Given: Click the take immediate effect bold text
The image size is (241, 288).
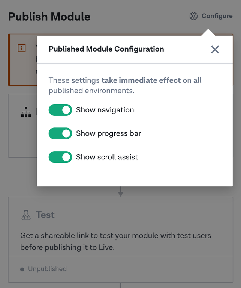Looking at the screenshot, I should coord(141,80).
